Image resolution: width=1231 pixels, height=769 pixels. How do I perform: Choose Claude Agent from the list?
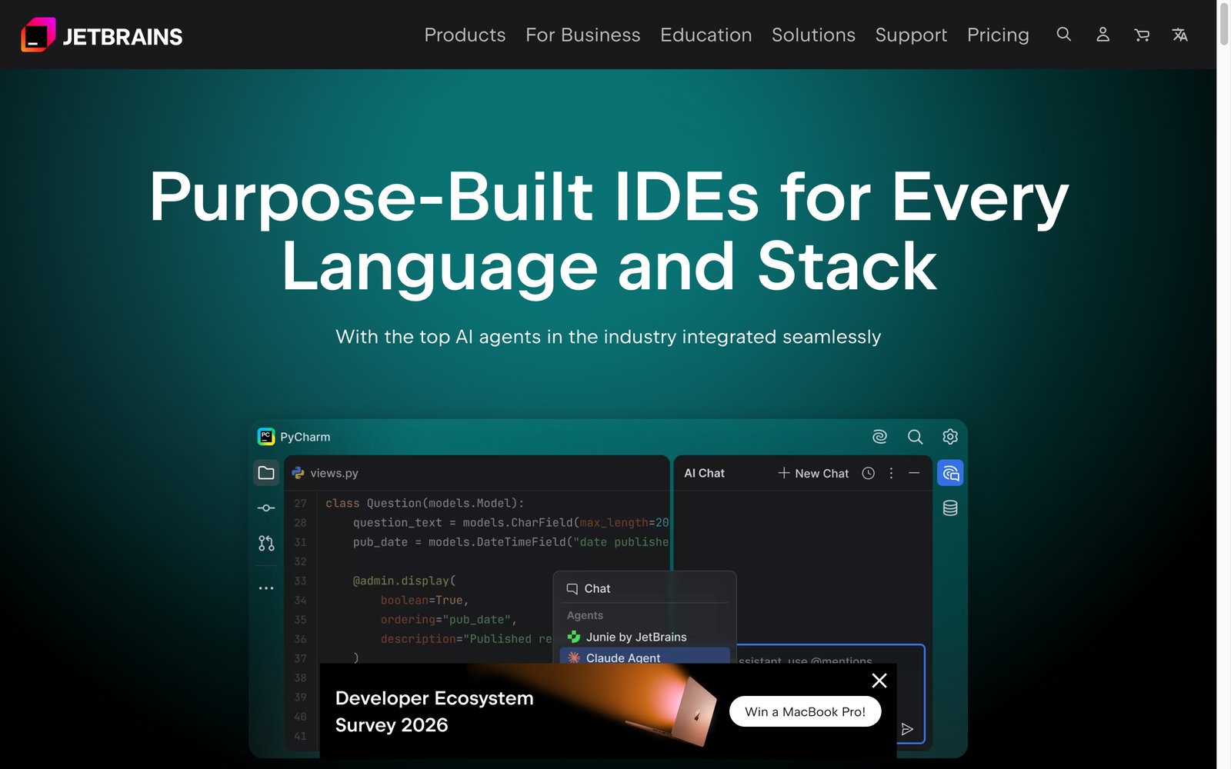coord(645,657)
